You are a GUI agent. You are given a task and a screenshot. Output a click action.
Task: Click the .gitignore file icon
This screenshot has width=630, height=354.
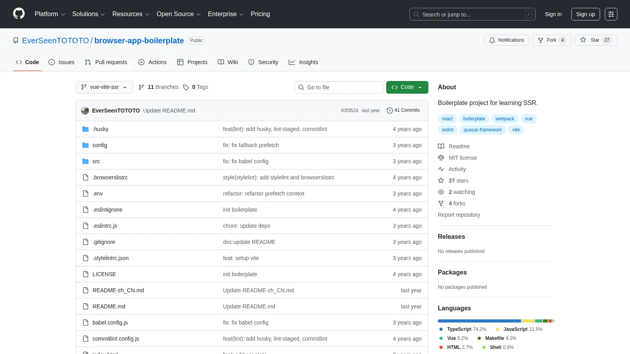click(85, 242)
